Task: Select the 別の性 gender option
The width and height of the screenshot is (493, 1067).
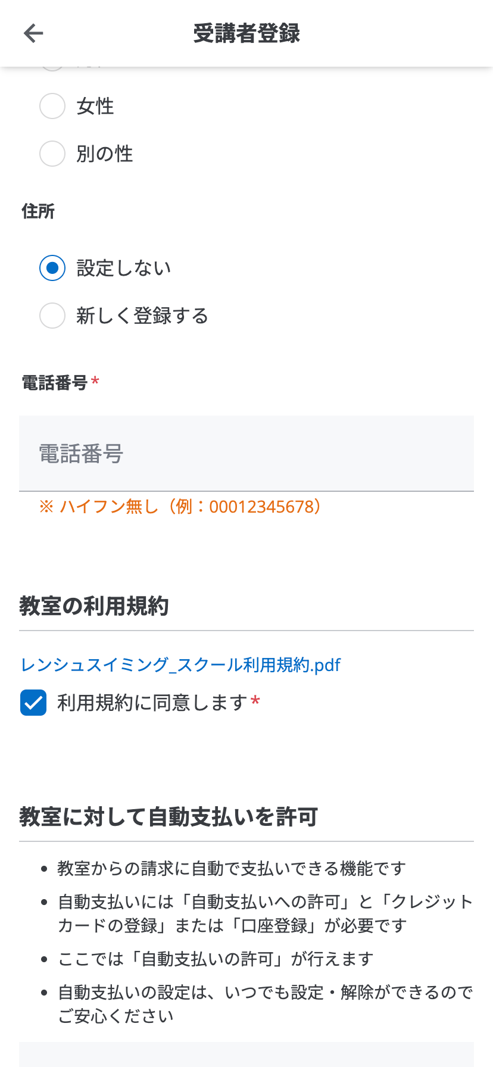Action: pyautogui.click(x=52, y=154)
